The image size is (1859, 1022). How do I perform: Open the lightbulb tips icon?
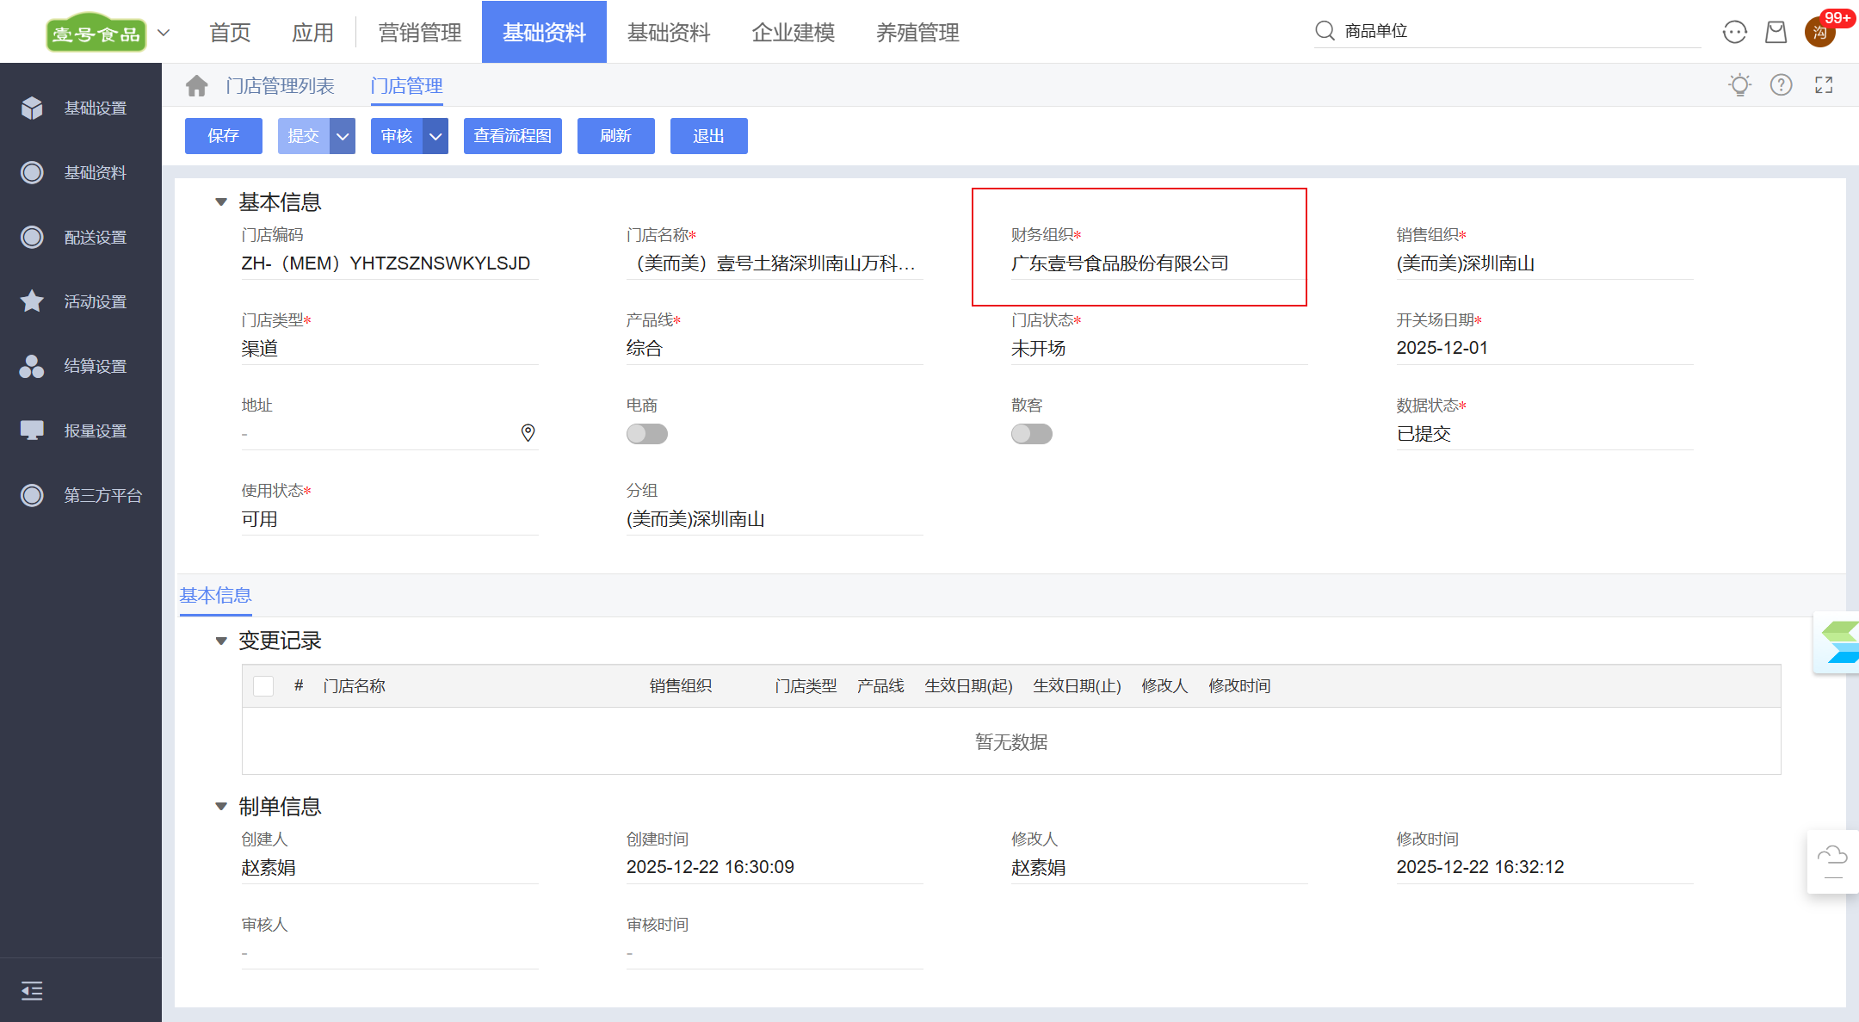(x=1739, y=85)
